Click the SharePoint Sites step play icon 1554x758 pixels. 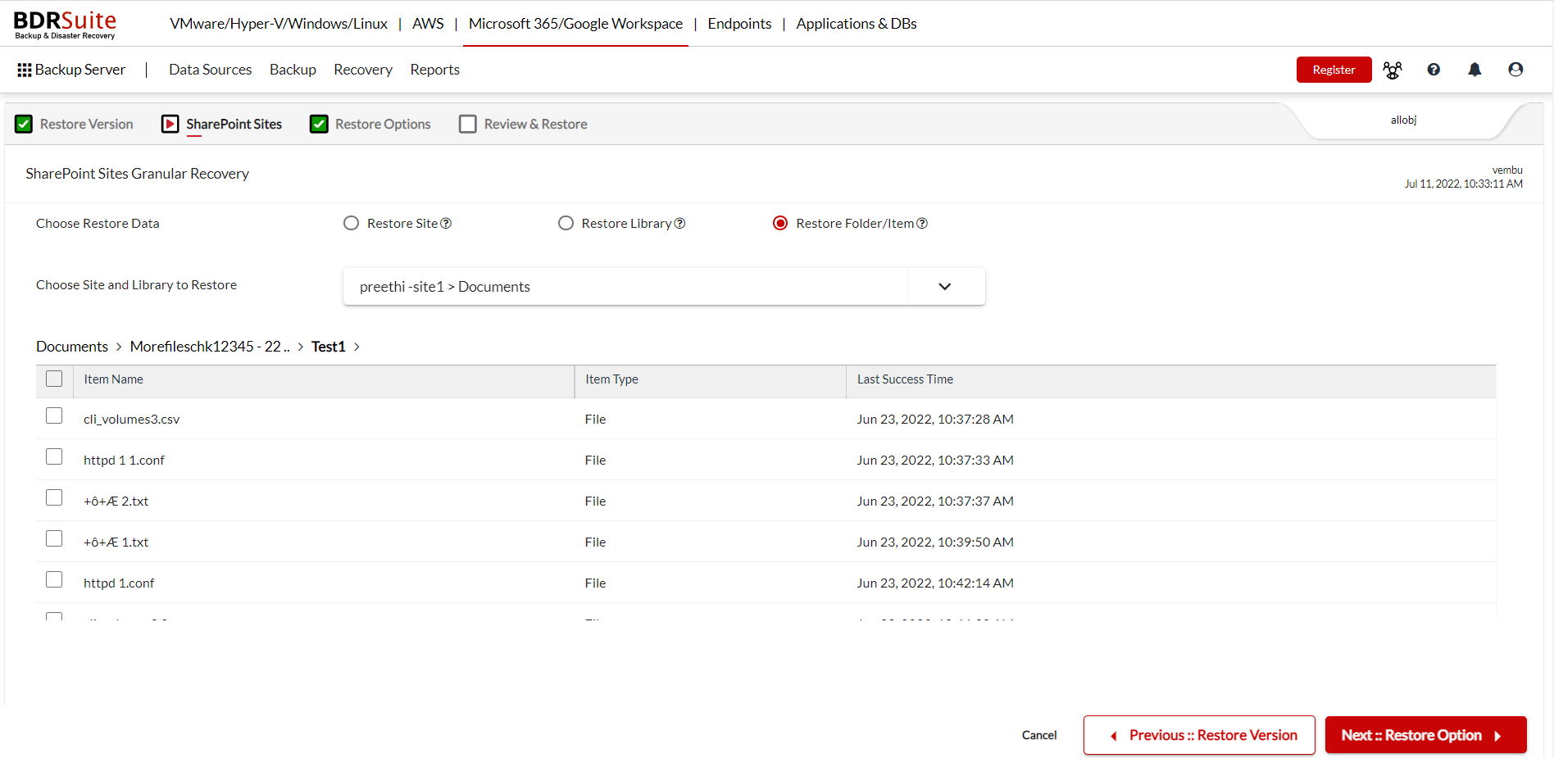[170, 124]
